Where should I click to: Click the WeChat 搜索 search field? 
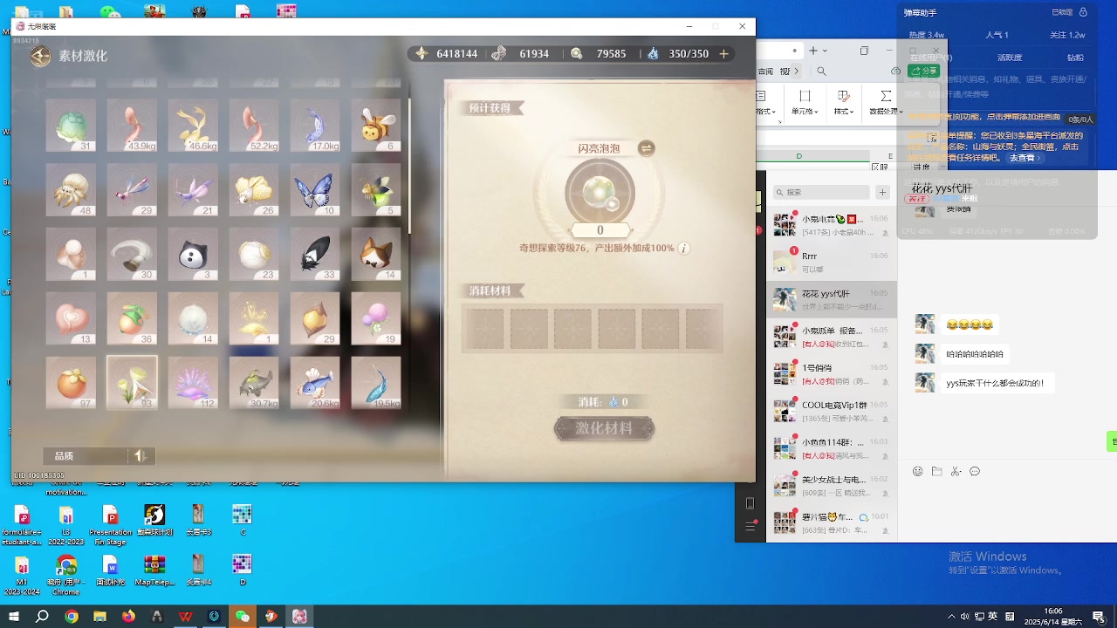coord(822,192)
